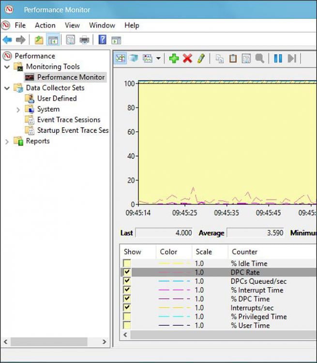This screenshot has width=317, height=363.
Task: Toggle the Show/Hide Action Pane icon
Action: (116, 40)
